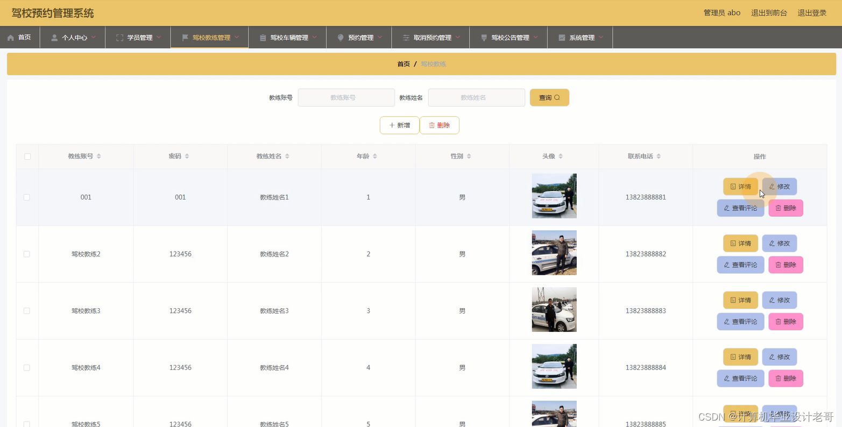Screen dimensions: 842x427
Task: Expand the 驾校教练管理 dropdown arrow
Action: pos(237,37)
